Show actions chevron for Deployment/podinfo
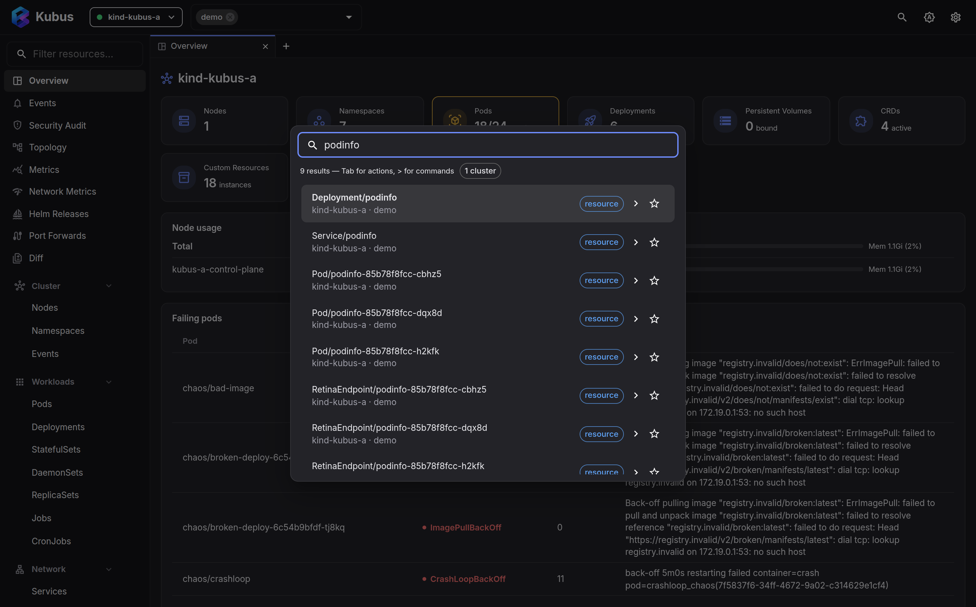The image size is (976, 607). pos(636,204)
